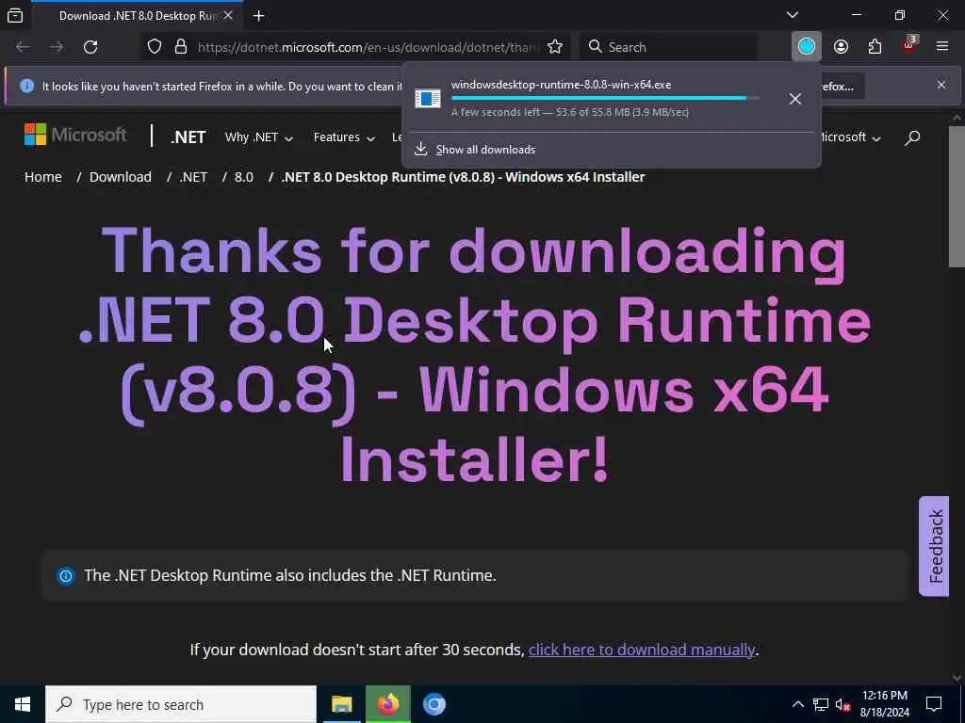Open the list all tabs dropdown arrow

pyautogui.click(x=793, y=15)
